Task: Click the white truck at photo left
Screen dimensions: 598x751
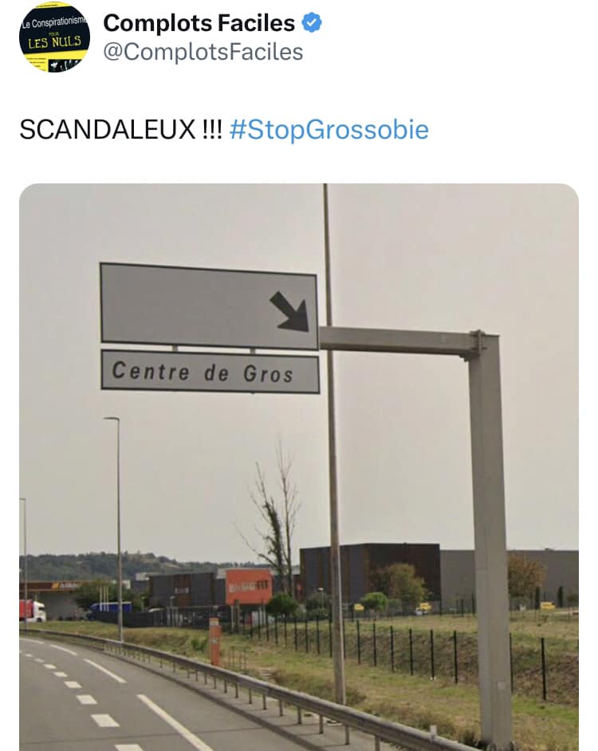Action: (x=33, y=611)
